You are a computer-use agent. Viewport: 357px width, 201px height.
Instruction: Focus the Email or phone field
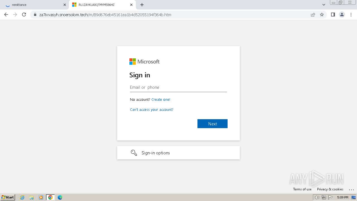click(x=178, y=87)
